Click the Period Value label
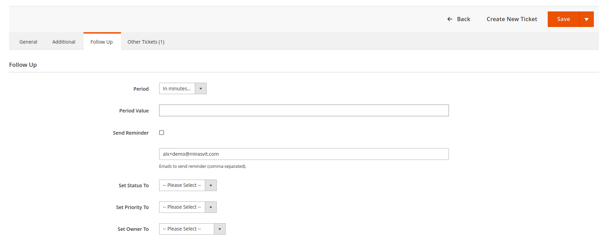This screenshot has height=244, width=607. (134, 111)
